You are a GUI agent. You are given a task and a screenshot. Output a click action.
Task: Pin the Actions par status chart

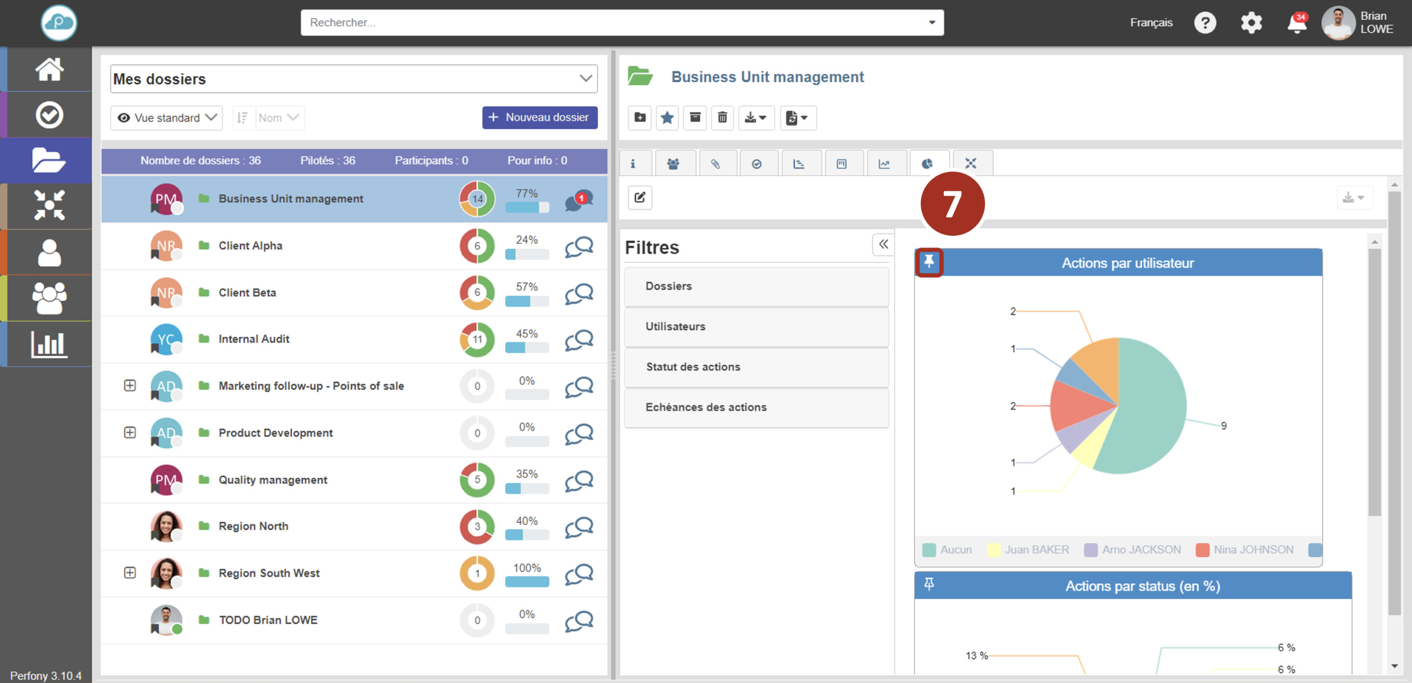(x=929, y=585)
